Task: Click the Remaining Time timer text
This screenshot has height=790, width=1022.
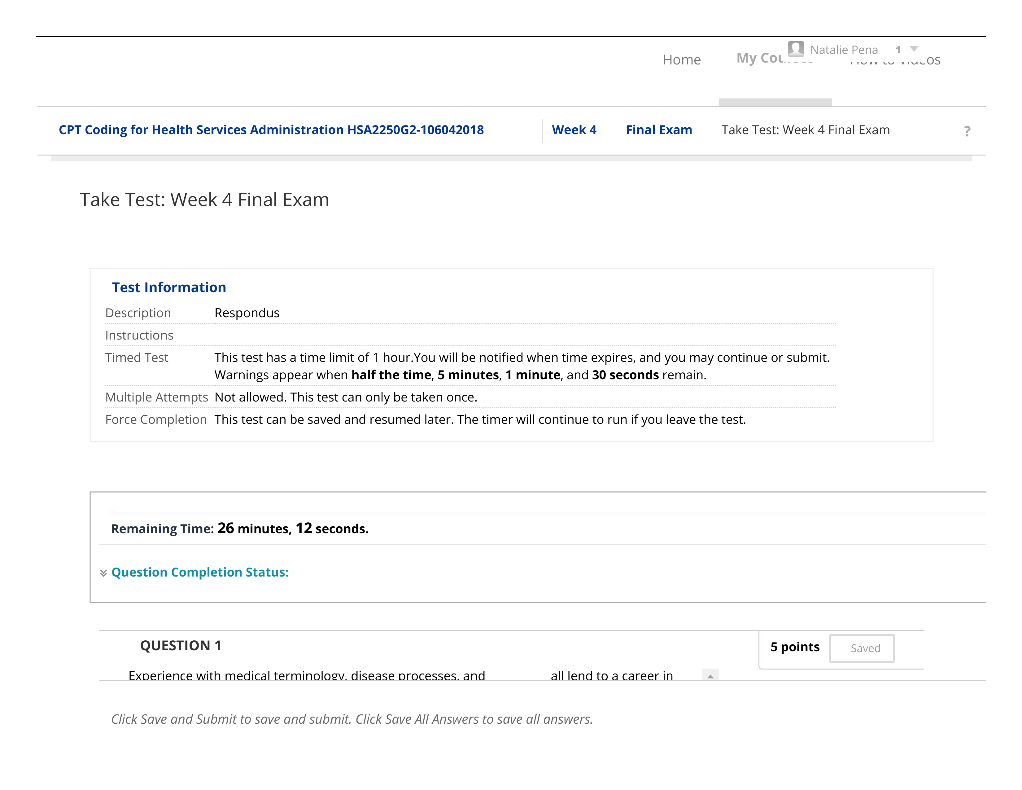Action: point(240,529)
